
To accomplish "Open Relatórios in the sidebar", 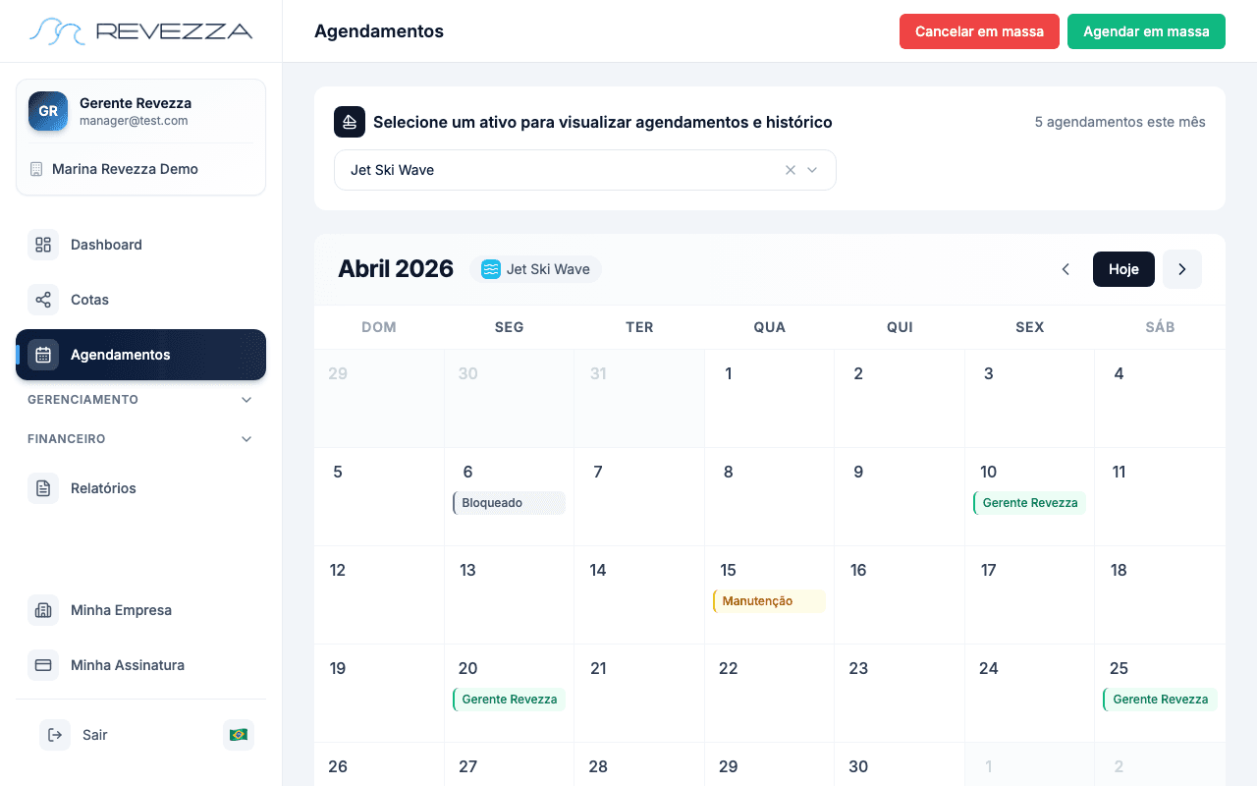I will 140,488.
